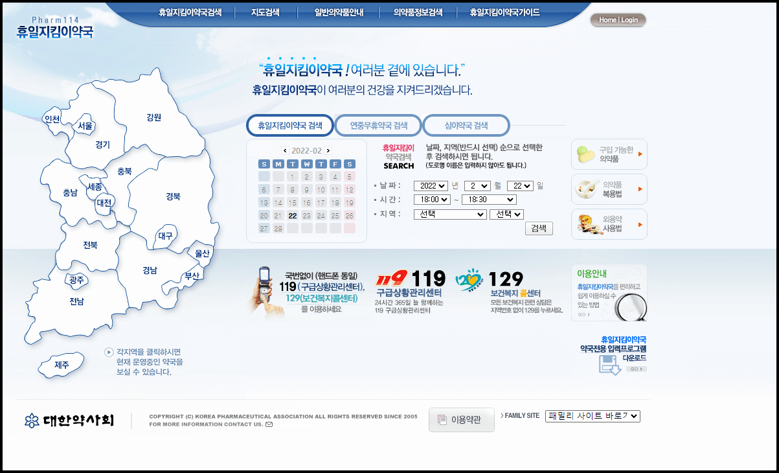Viewport: 779px width, 473px height.
Task: Select 전남 region on the map
Action: coord(76,301)
